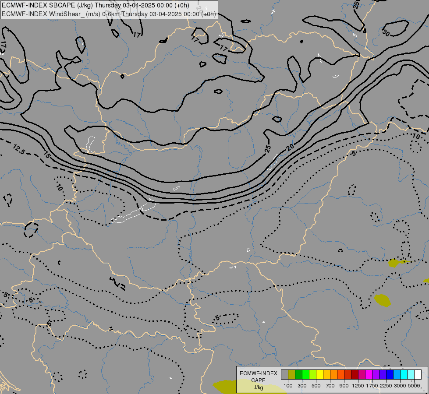Screen dimensions: 429x394
Task: Click the legend value 3000
Action: pos(400,386)
